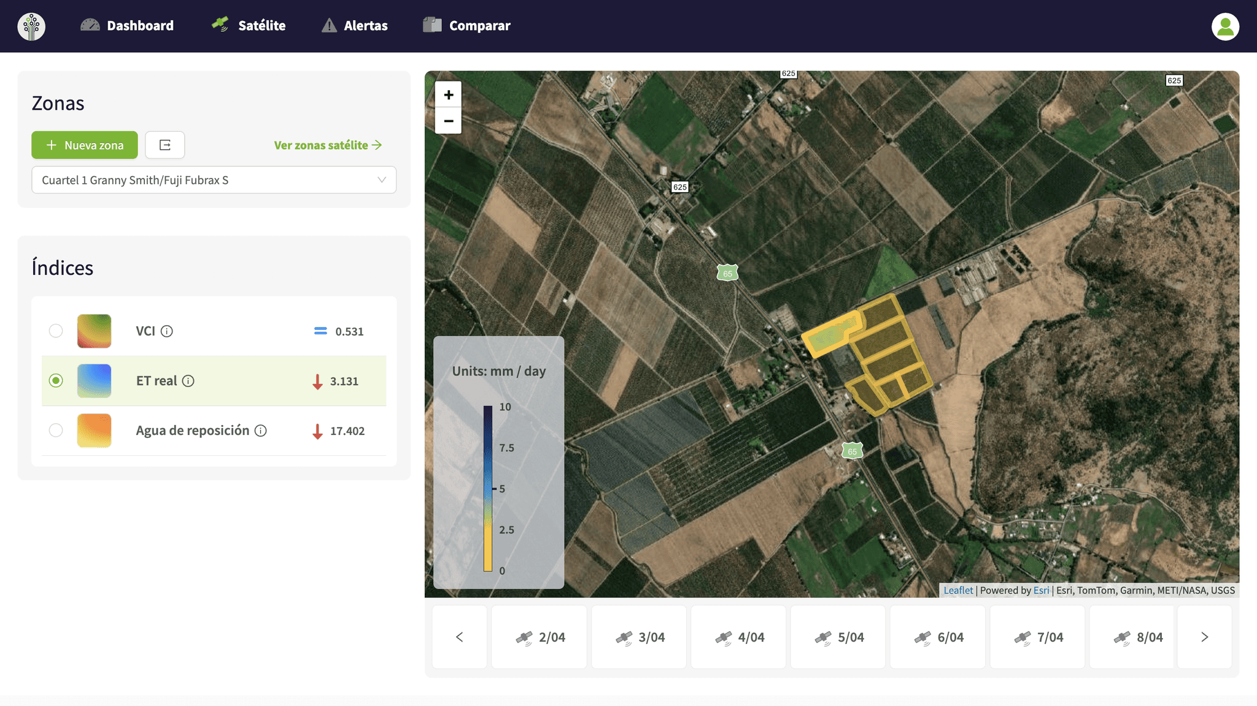
Task: Click the Nueva zona button
Action: [x=85, y=145]
